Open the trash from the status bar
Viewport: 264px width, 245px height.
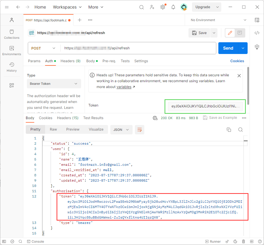click(x=243, y=241)
